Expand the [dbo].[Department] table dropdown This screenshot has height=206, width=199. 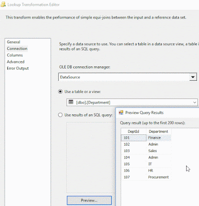tap(194, 102)
